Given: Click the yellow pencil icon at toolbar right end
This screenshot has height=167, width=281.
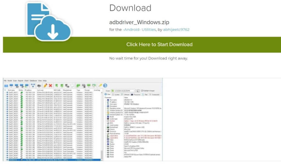Looking at the screenshot, I should click(99, 85).
